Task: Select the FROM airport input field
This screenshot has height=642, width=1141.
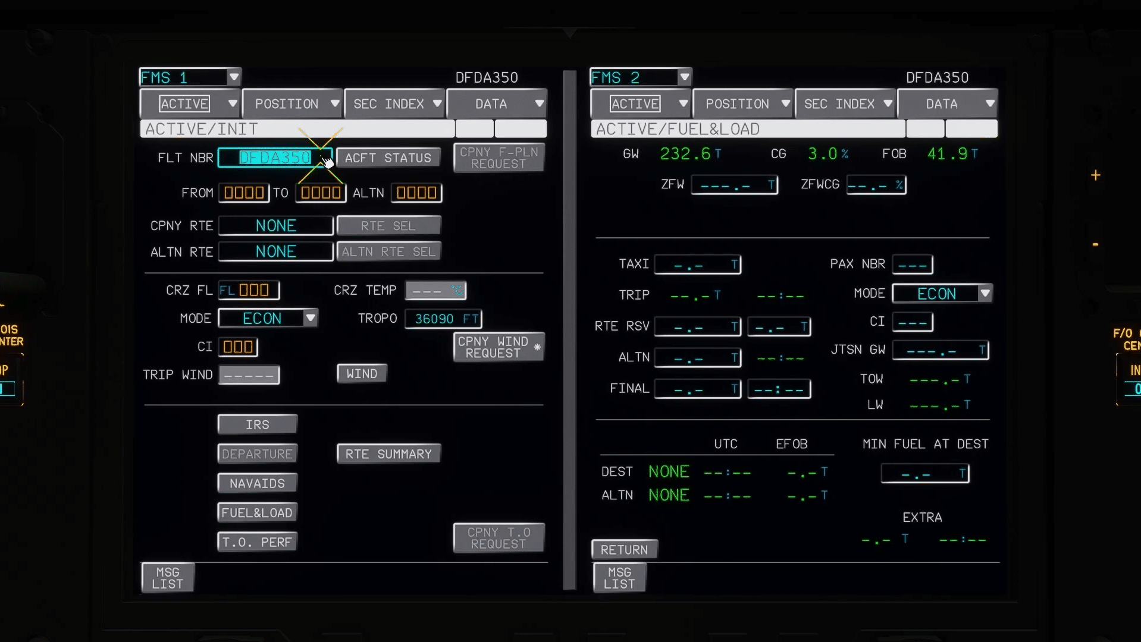Action: 244,193
